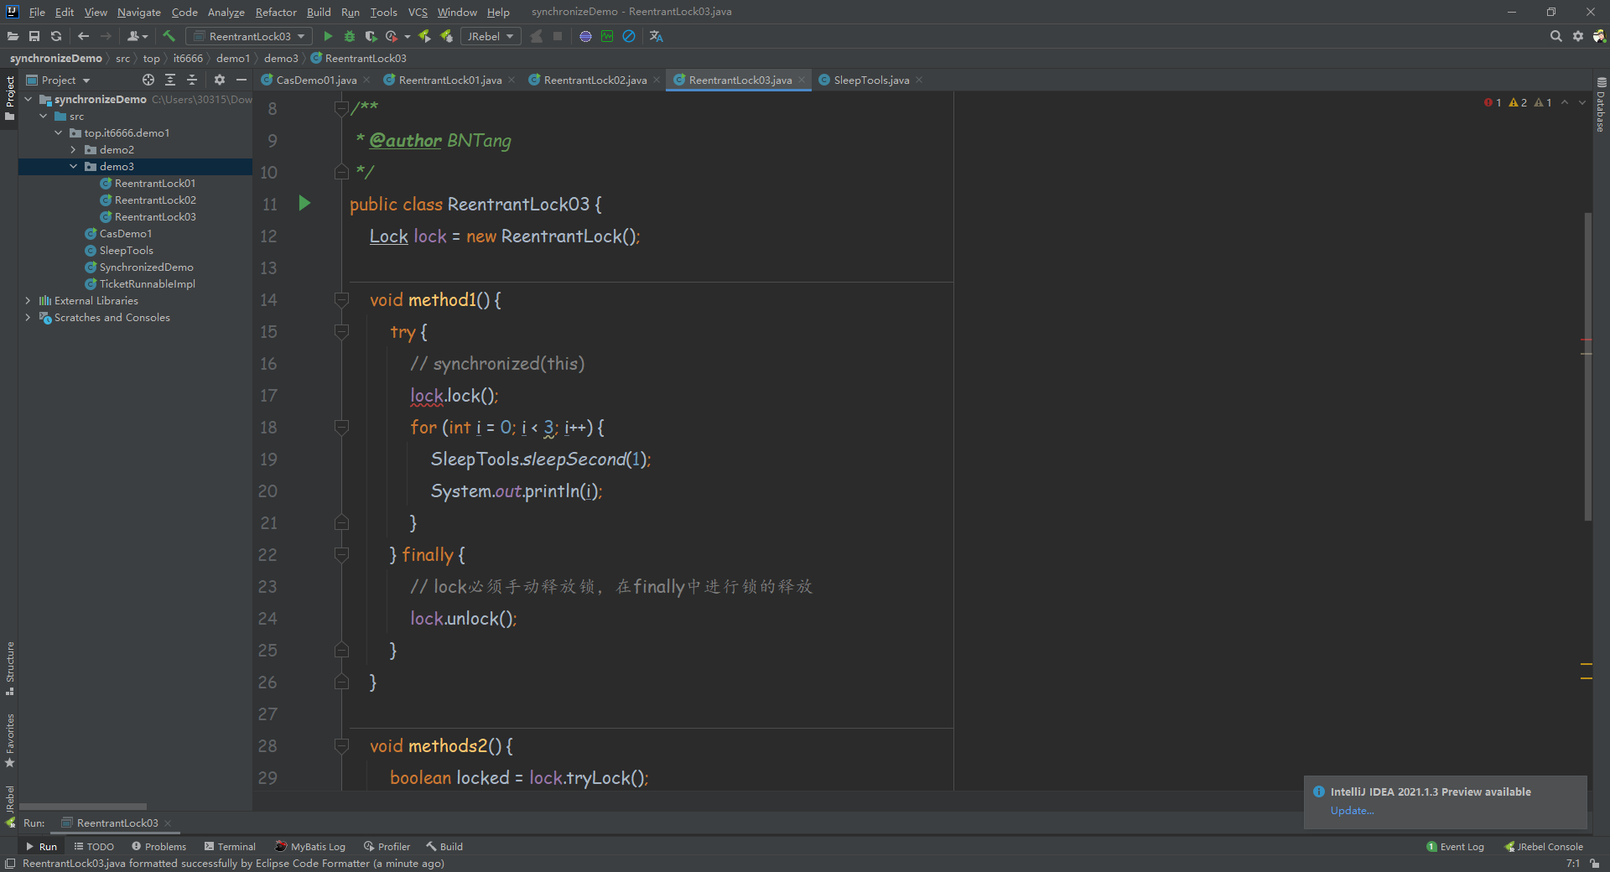Viewport: 1610px width, 872px height.
Task: Synchronize files using reload icon
Action: pos(56,36)
